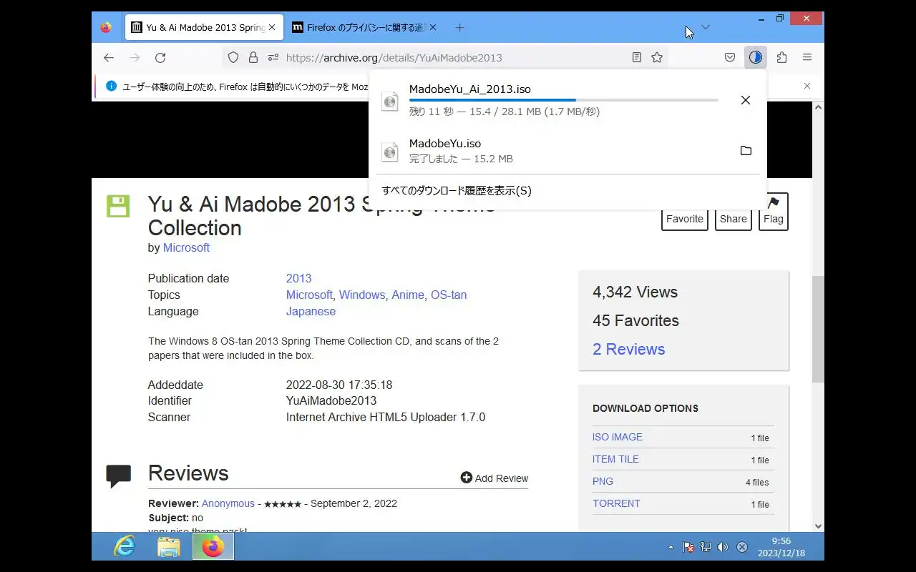Show hidden tray icons arrow

click(x=671, y=547)
